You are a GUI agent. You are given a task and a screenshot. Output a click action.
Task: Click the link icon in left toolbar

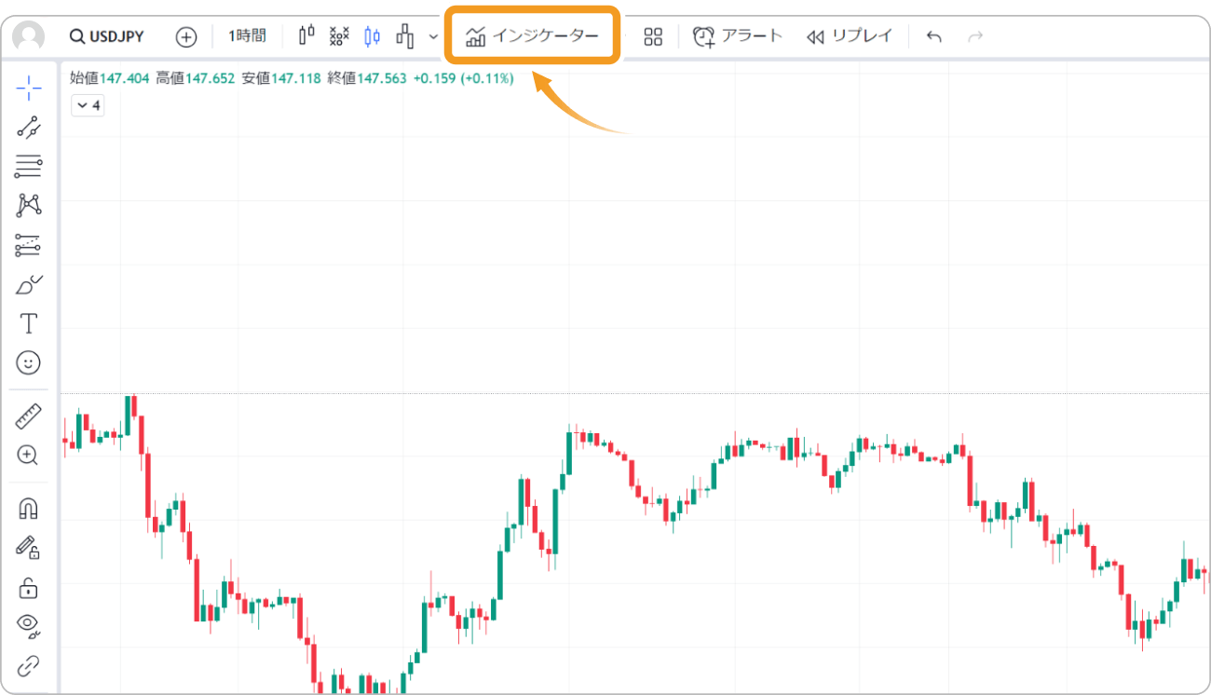tap(29, 665)
